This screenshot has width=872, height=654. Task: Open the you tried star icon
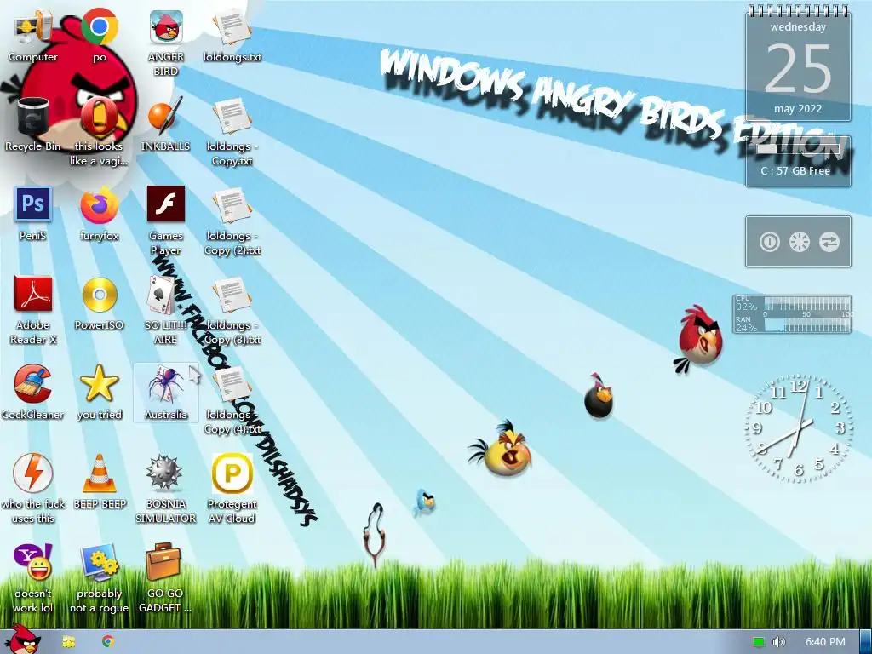pyautogui.click(x=100, y=393)
